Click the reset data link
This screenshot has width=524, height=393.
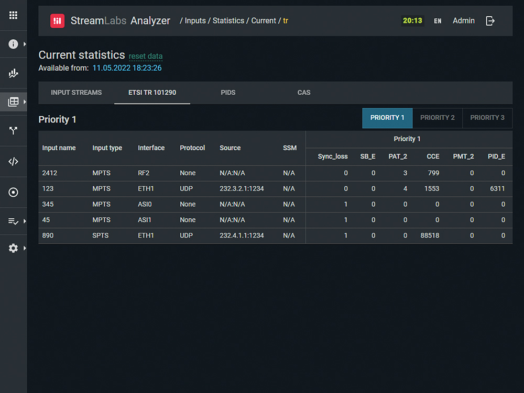(146, 56)
